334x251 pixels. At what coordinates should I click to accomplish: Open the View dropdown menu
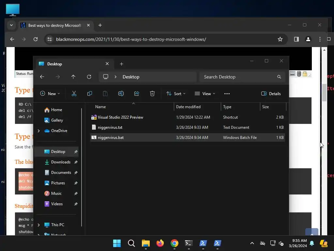click(205, 94)
